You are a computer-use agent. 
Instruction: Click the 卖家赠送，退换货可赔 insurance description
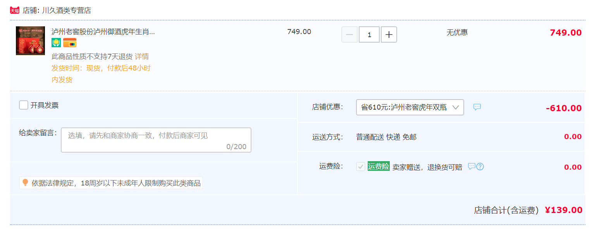click(427, 167)
